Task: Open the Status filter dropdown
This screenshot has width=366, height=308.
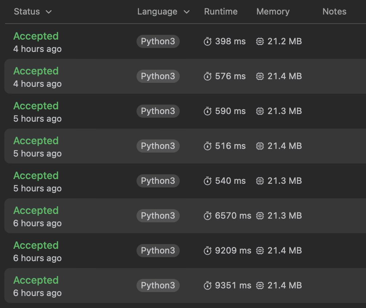Action: click(x=33, y=12)
